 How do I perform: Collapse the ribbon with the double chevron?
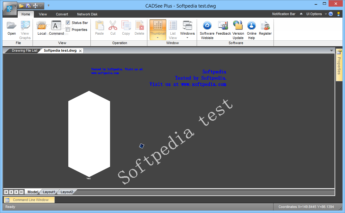tap(301, 14)
